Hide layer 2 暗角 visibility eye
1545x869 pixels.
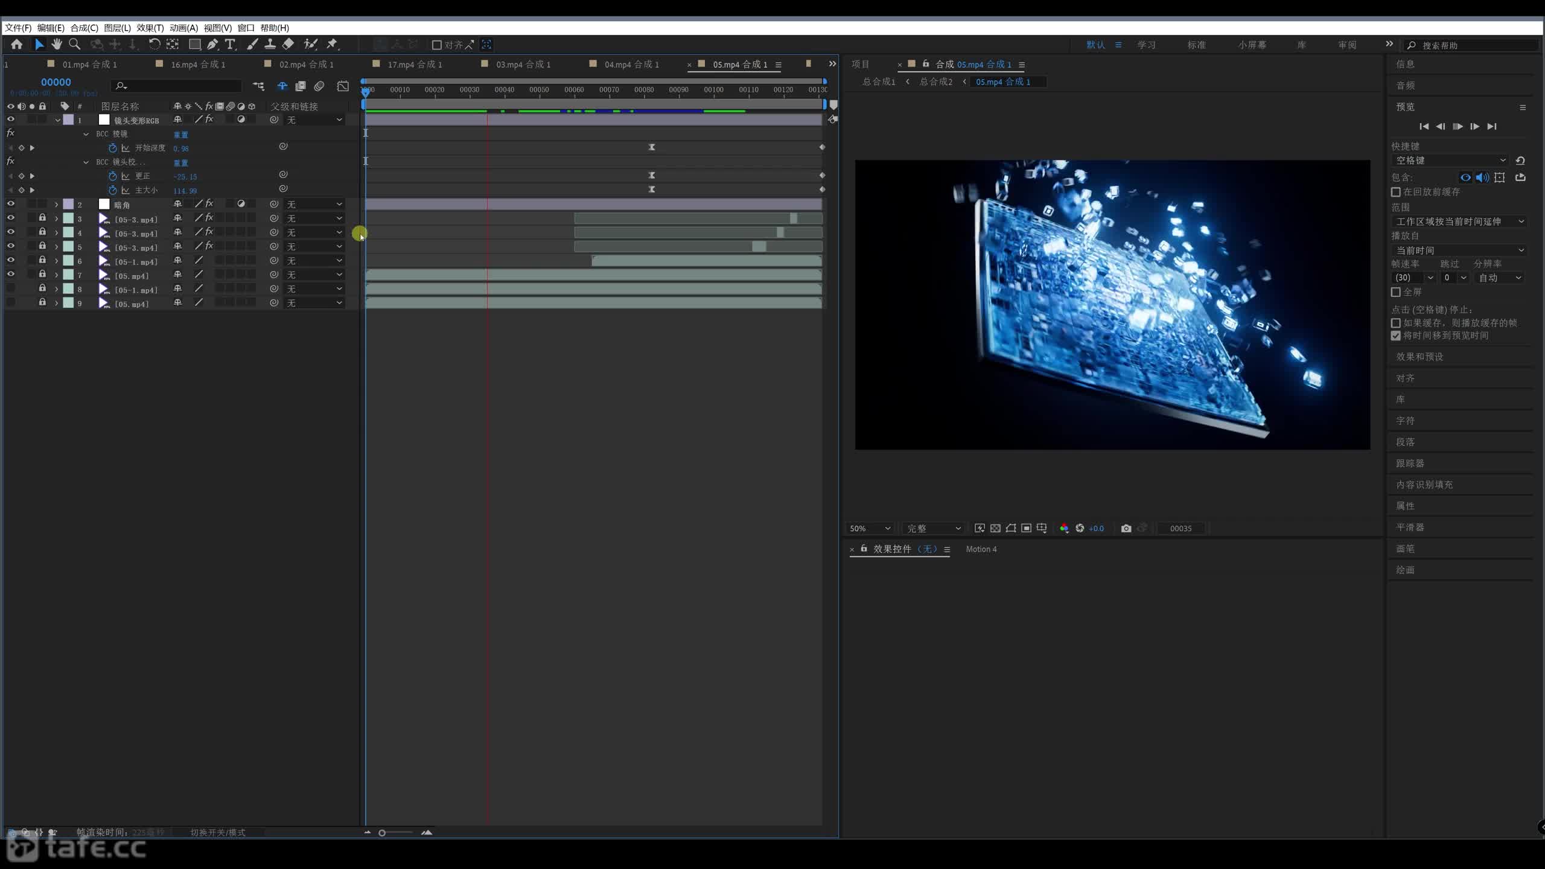tap(10, 204)
